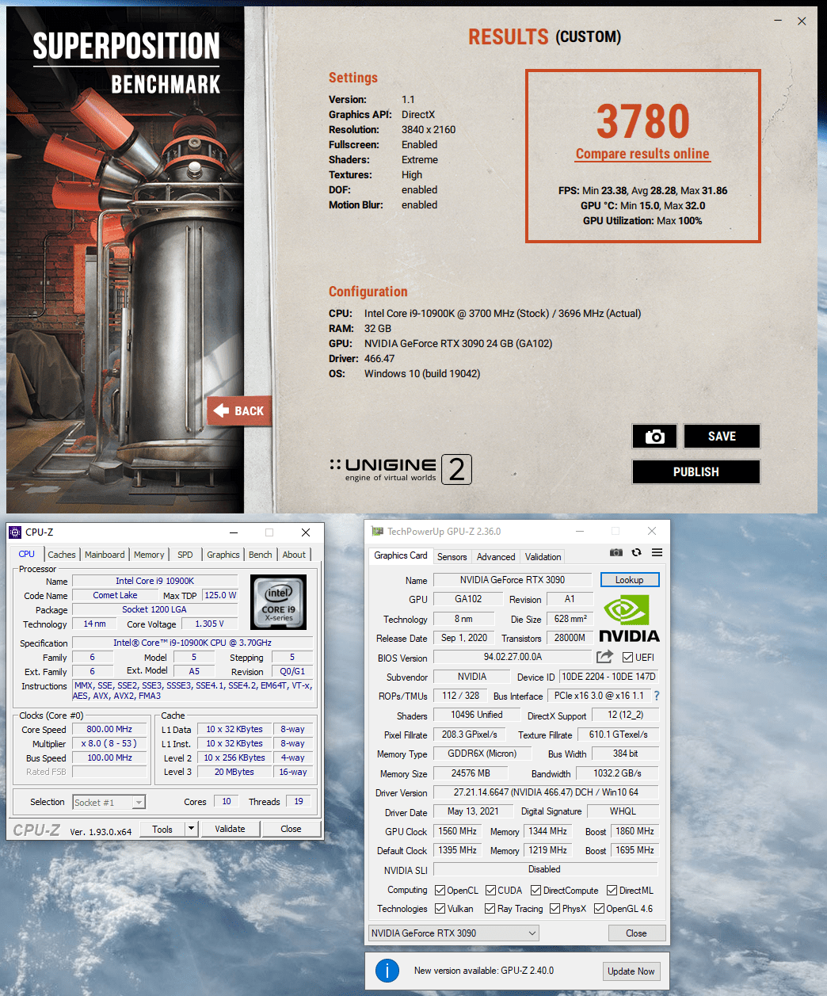Toggle the Ray Tracing checkbox
Image resolution: width=827 pixels, height=996 pixels.
(490, 908)
